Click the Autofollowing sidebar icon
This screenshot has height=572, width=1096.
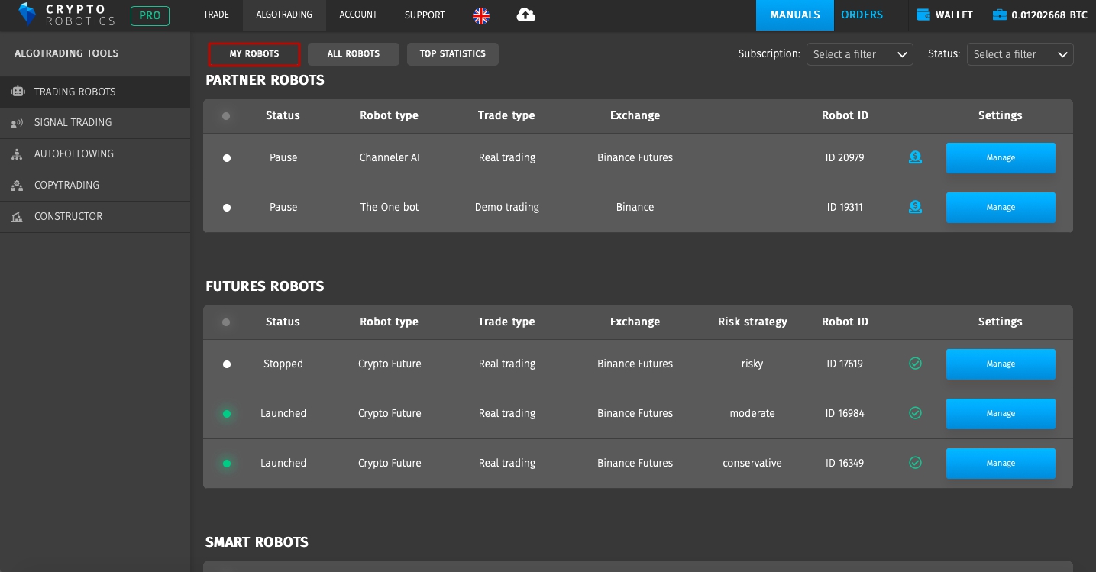click(18, 154)
